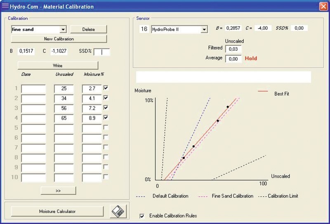
Task: Click the Write button
Action: (x=58, y=66)
